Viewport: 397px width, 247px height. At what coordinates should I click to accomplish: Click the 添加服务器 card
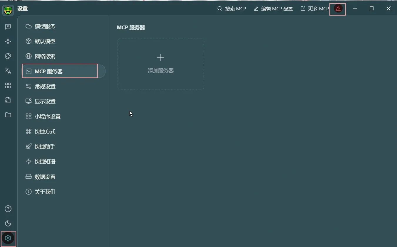[161, 64]
